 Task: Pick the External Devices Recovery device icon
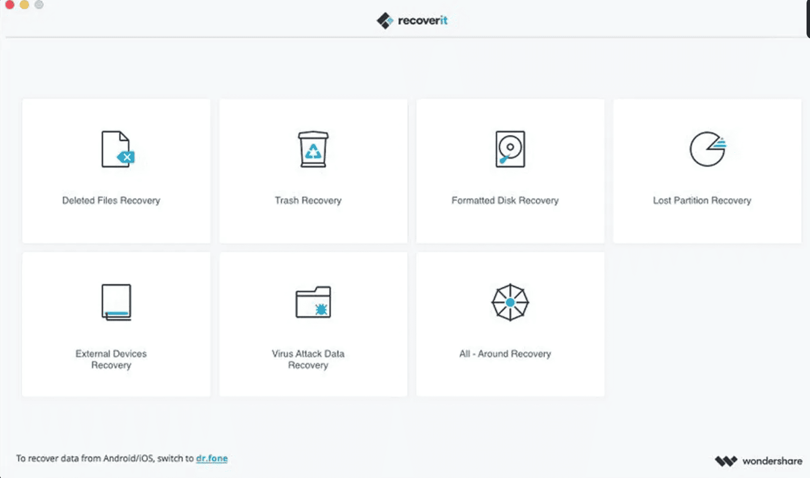[116, 302]
